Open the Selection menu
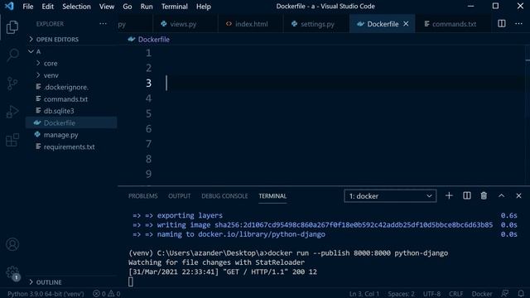530x298 pixels. [76, 6]
